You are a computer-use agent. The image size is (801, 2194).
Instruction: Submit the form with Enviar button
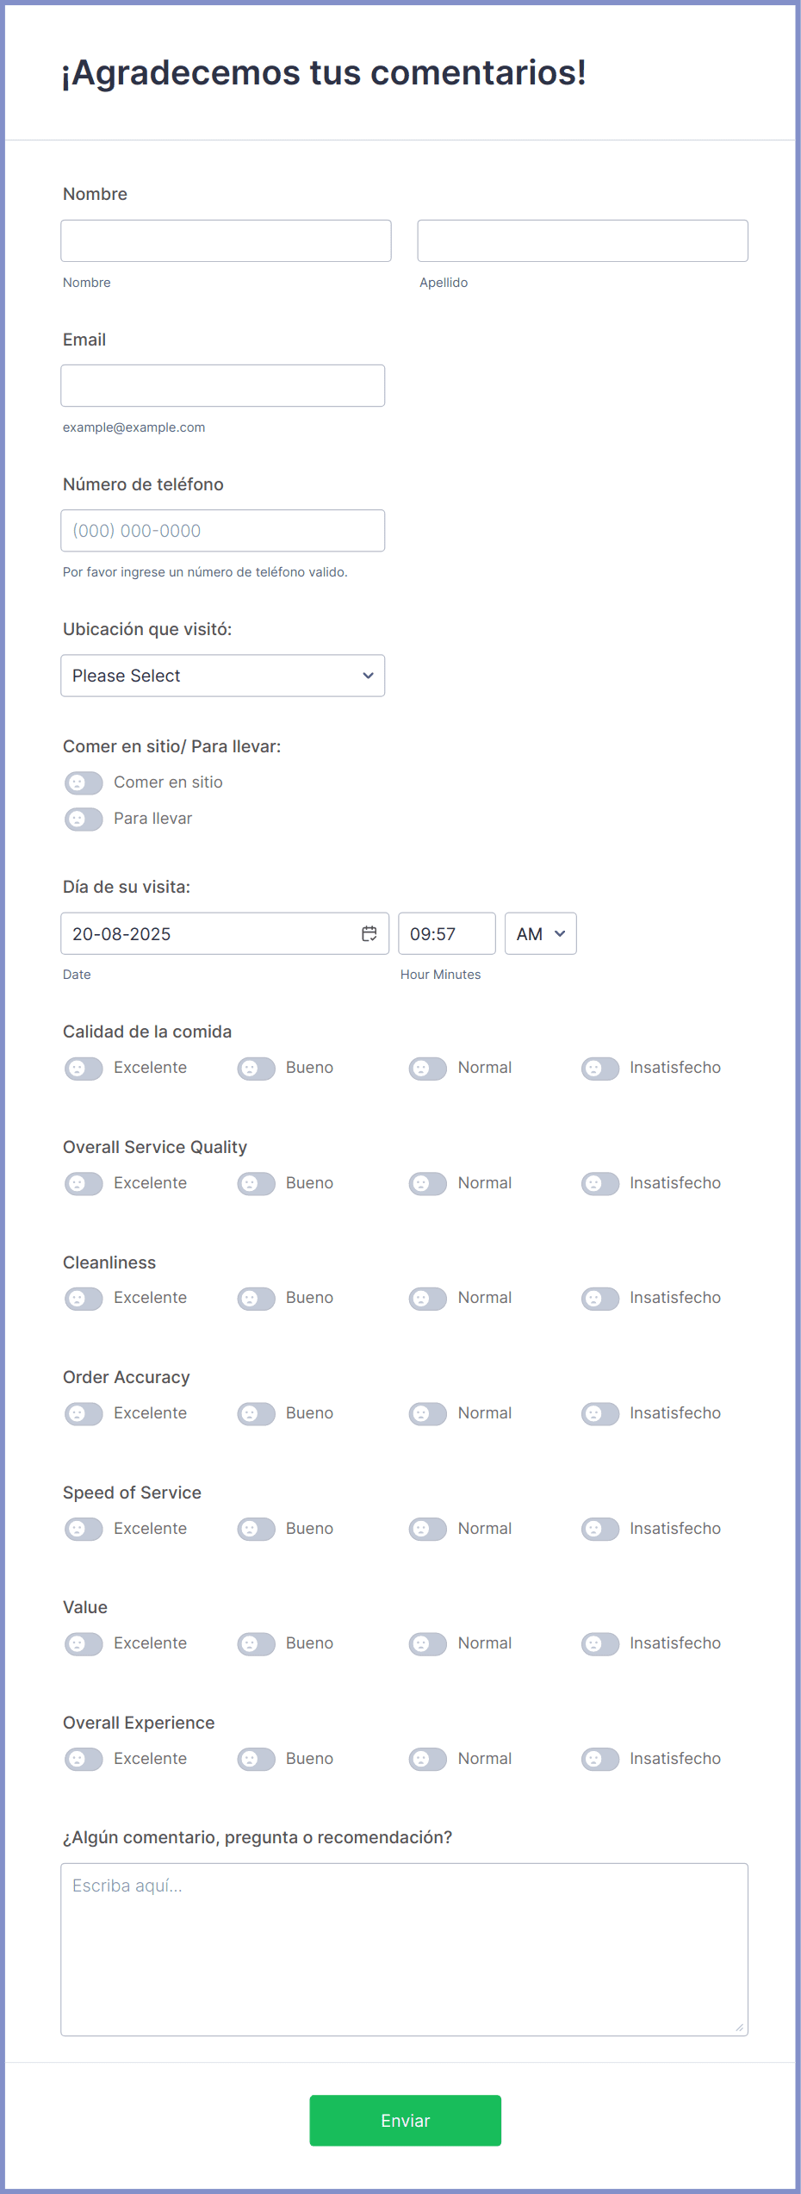405,2120
